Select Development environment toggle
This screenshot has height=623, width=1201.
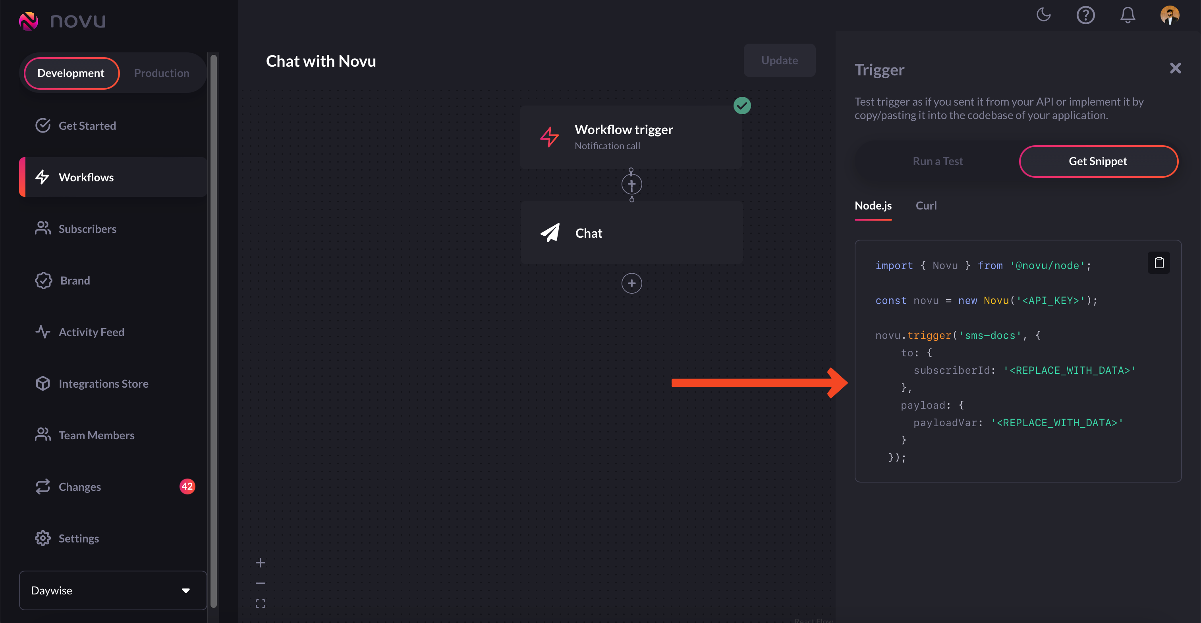click(71, 73)
